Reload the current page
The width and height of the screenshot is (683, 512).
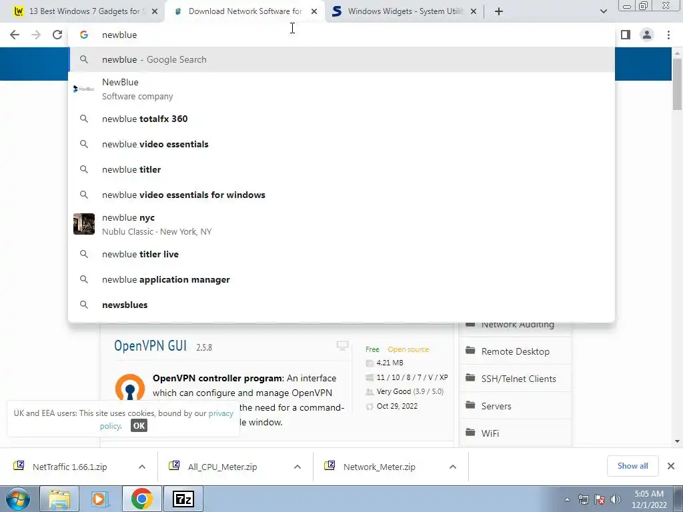57,35
